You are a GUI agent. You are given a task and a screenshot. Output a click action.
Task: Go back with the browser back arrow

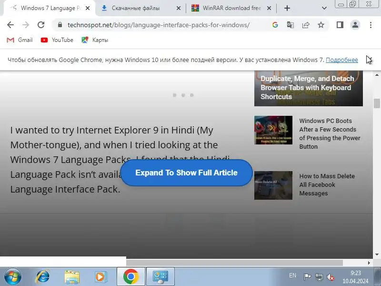click(10, 25)
